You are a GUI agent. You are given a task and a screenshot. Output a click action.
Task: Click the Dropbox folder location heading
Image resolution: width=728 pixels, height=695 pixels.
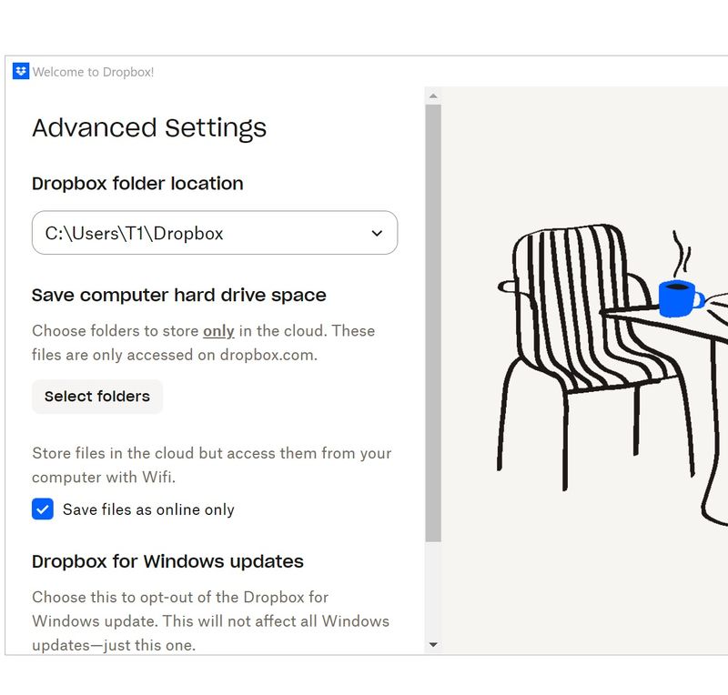coord(137,184)
